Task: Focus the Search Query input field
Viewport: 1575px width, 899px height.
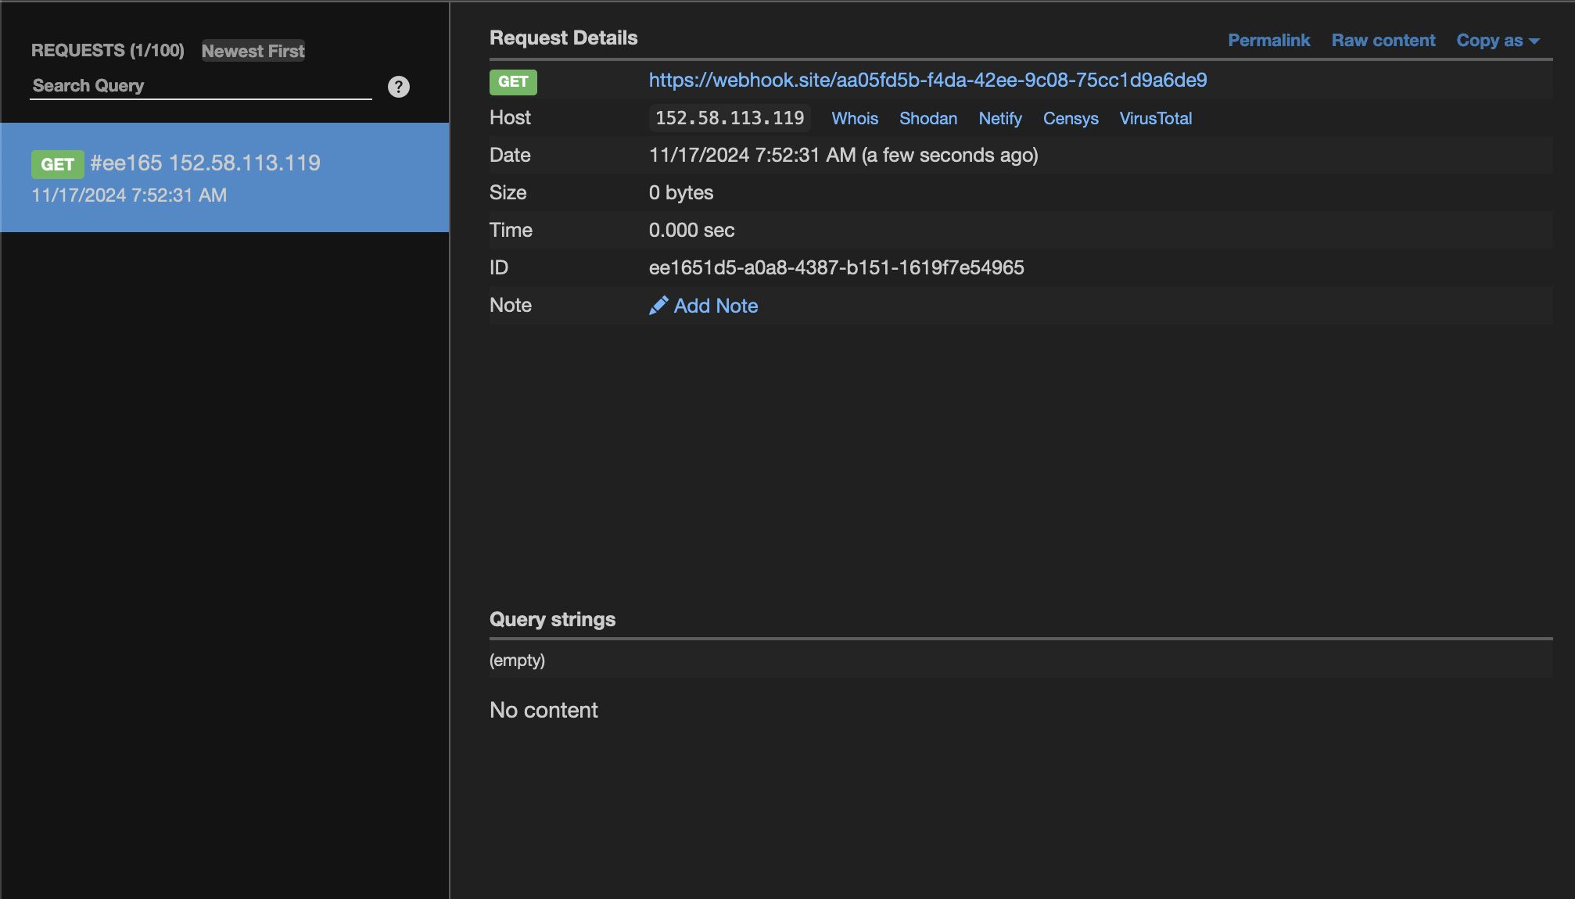Action: tap(201, 86)
